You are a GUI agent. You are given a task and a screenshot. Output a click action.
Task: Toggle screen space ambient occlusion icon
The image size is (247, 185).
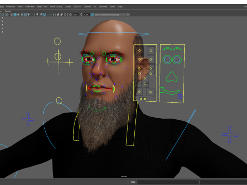pyautogui.click(x=37, y=15)
